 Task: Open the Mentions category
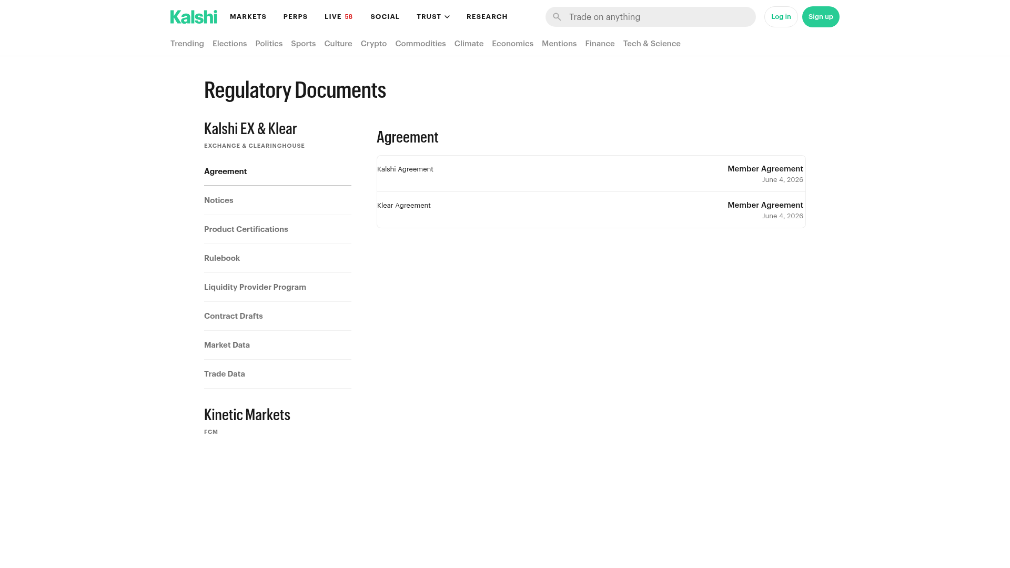(x=559, y=44)
